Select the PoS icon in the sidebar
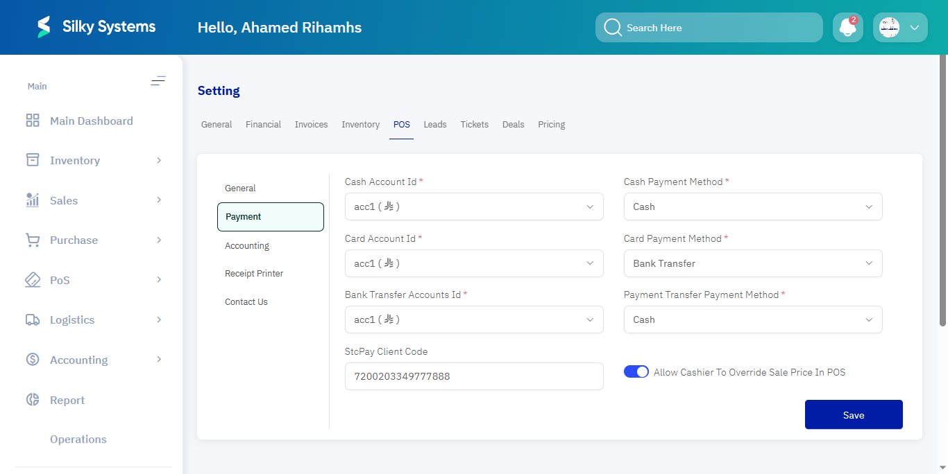Viewport: 948px width, 474px height. click(x=32, y=279)
